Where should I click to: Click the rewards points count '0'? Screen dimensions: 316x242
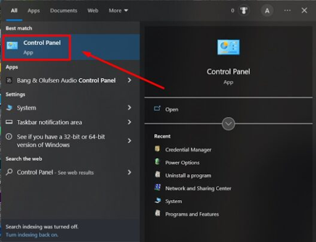[x=233, y=10]
